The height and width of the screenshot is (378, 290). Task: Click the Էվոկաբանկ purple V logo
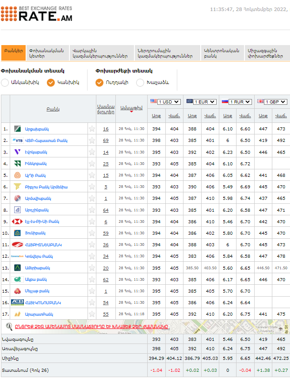(x=17, y=152)
